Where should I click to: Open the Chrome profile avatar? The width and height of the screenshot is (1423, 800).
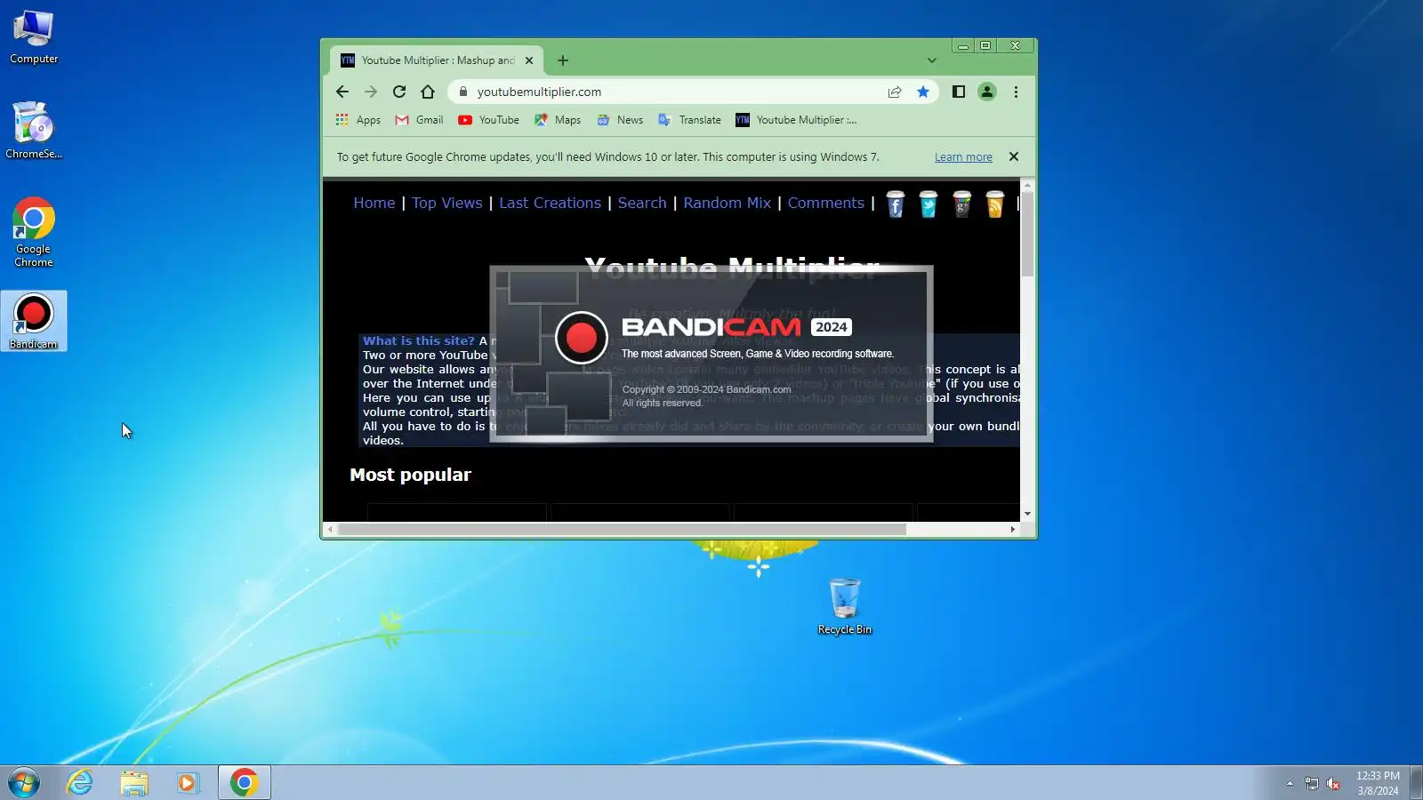tap(987, 92)
